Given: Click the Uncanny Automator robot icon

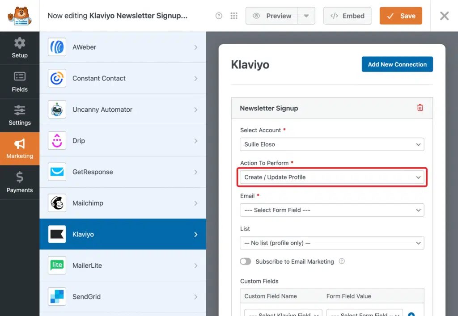Looking at the screenshot, I should (x=57, y=110).
